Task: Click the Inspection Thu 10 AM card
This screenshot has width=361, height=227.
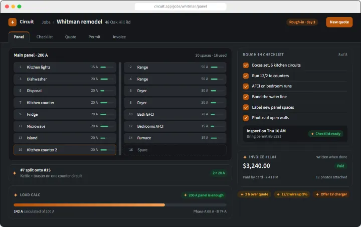Action: point(295,134)
